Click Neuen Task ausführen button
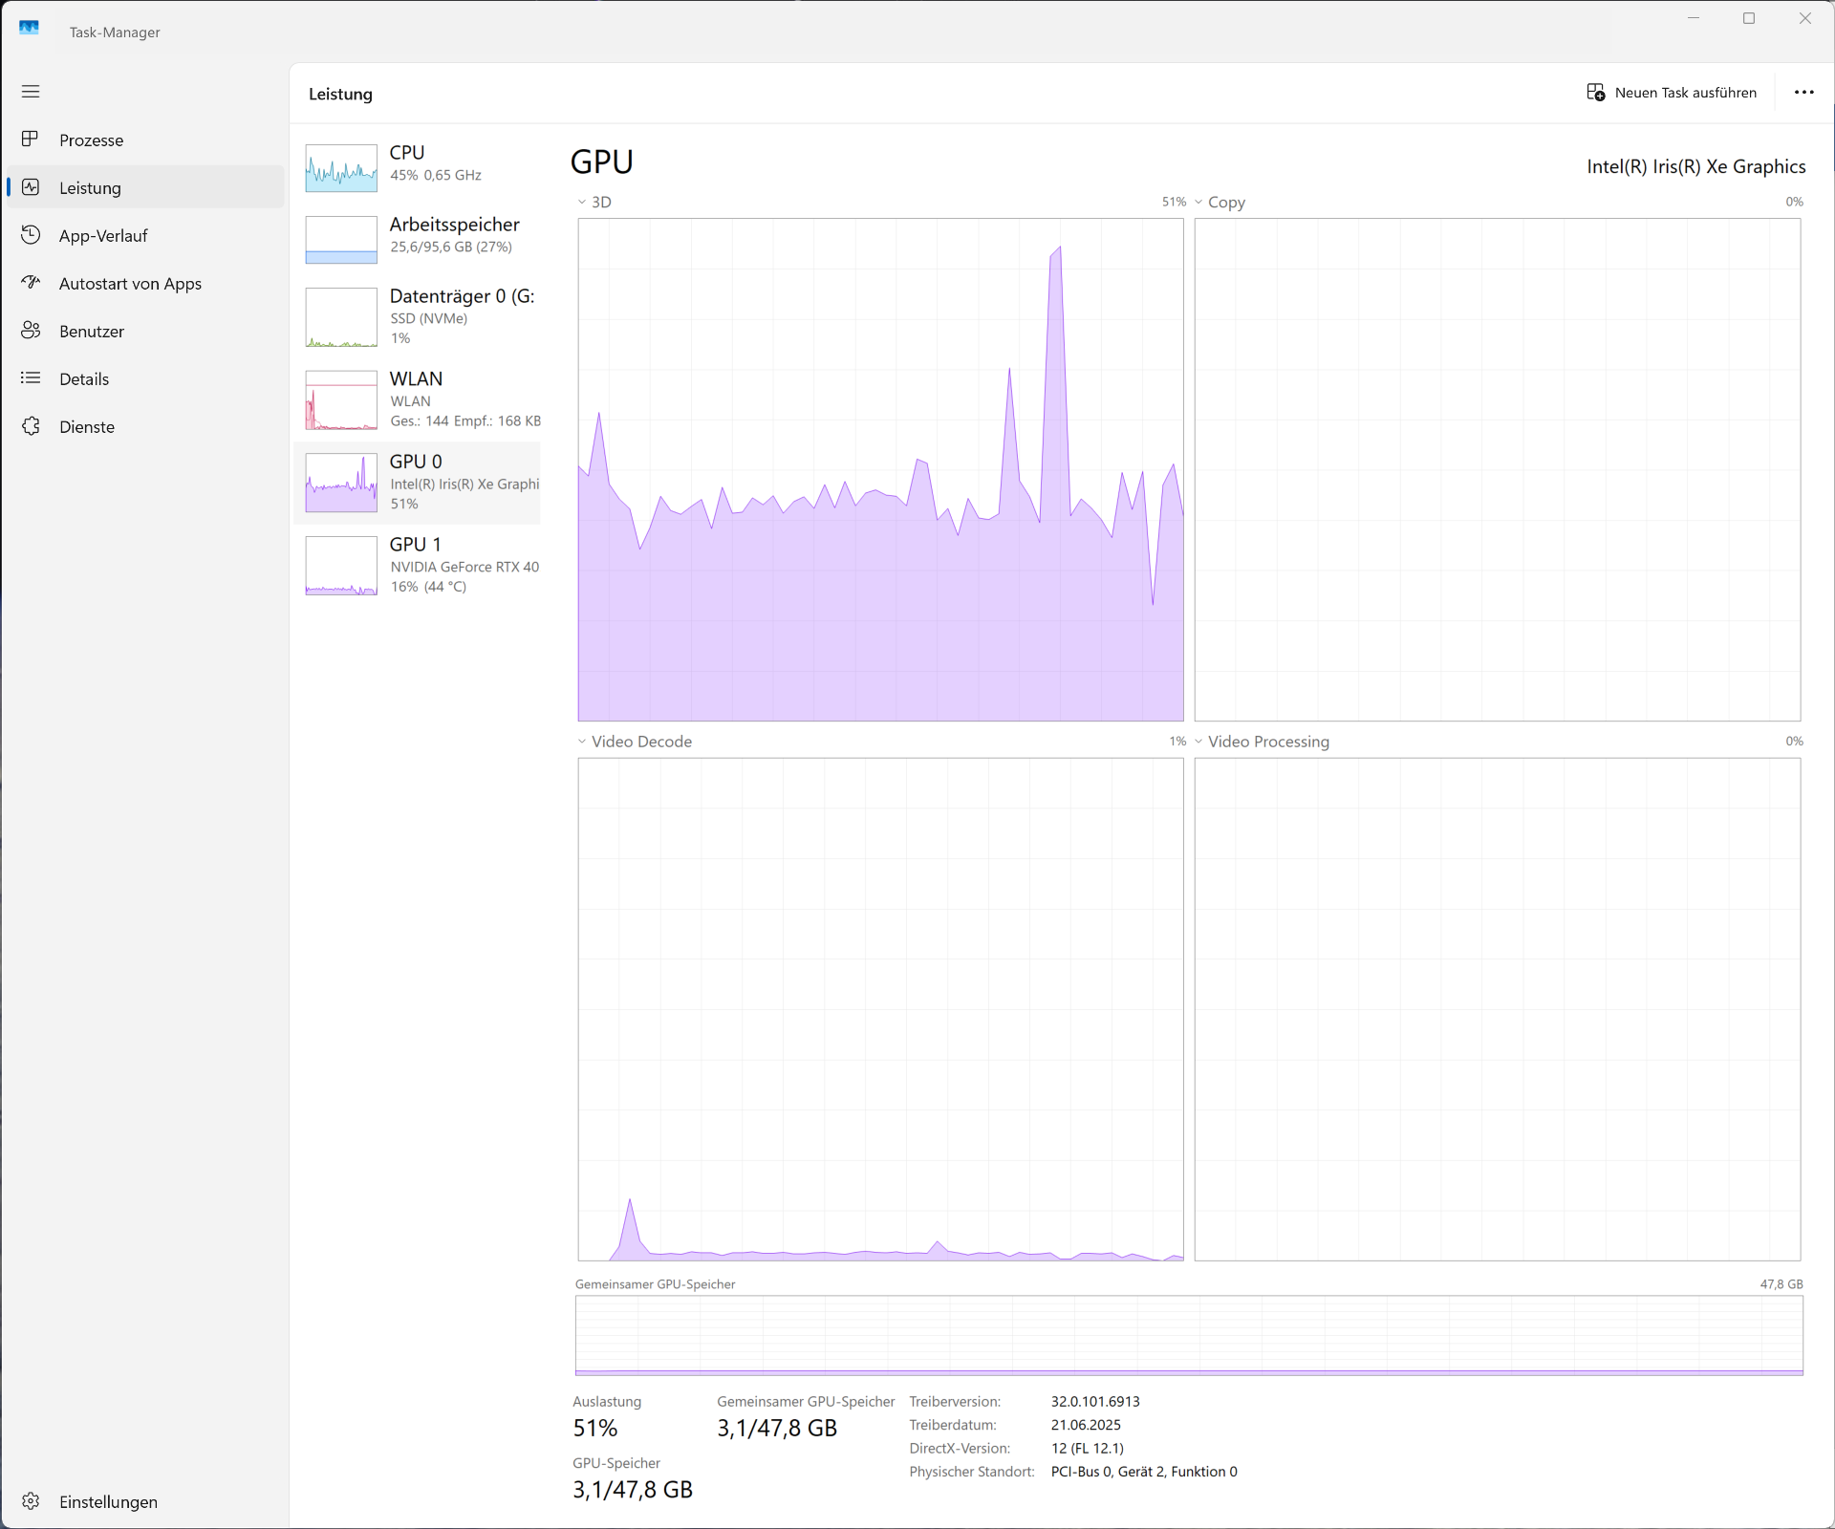This screenshot has width=1835, height=1529. tap(1672, 93)
